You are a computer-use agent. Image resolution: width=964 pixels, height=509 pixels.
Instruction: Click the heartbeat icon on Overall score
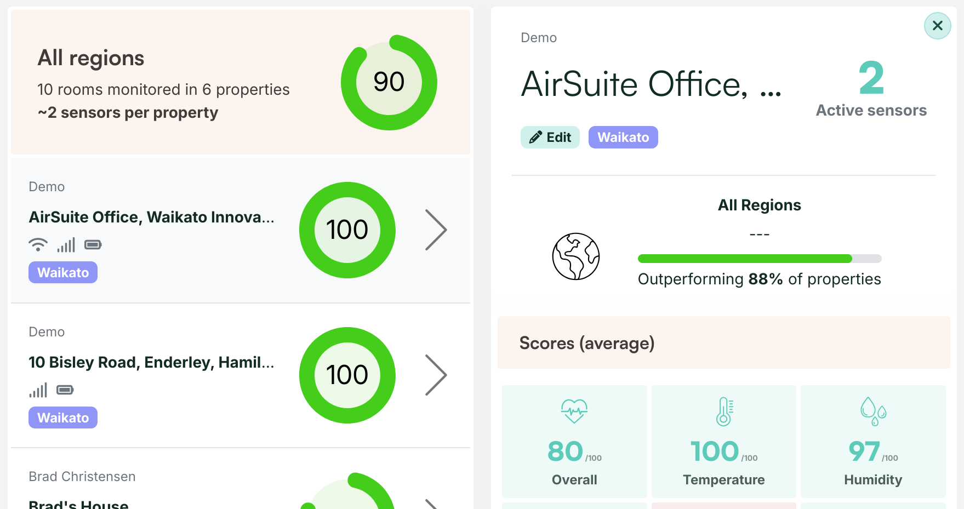coord(574,411)
